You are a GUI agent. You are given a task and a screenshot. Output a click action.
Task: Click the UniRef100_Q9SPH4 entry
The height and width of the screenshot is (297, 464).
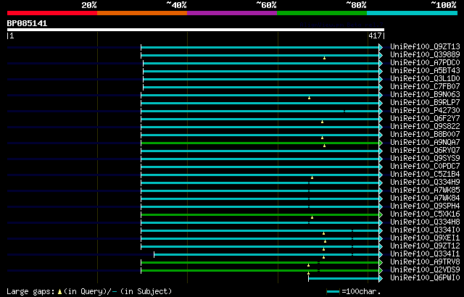coord(425,206)
